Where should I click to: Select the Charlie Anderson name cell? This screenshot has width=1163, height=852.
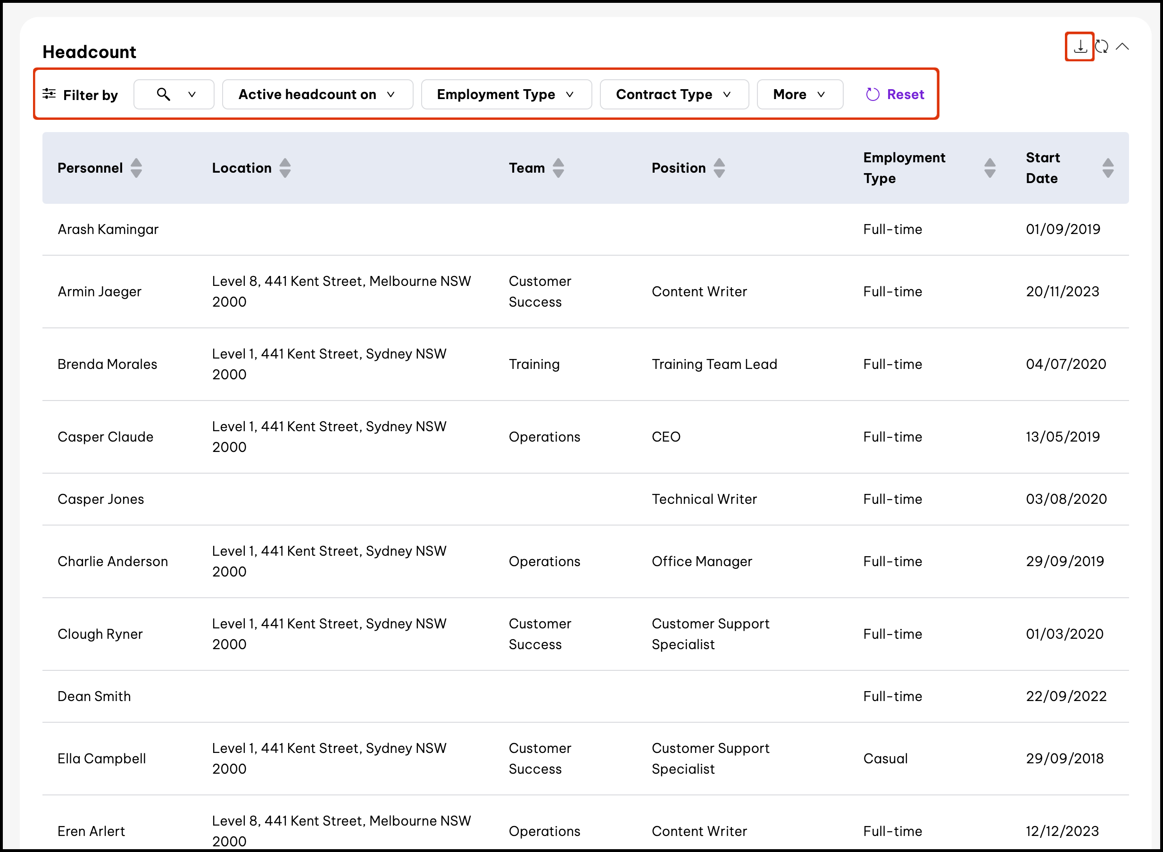(x=113, y=562)
